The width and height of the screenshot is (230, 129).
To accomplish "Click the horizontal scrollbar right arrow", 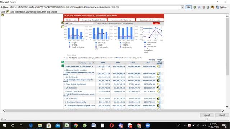I will pyautogui.click(x=223, y=111).
